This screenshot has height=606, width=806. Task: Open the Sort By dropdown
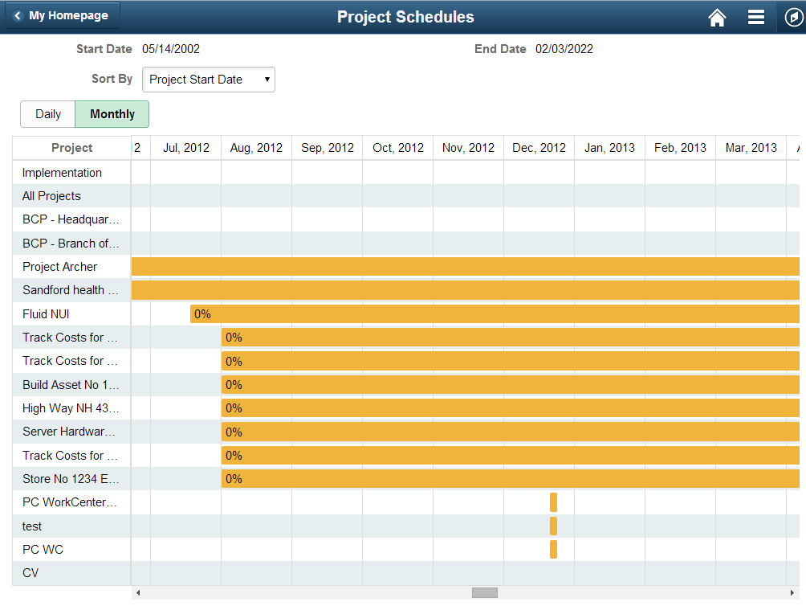pos(208,80)
